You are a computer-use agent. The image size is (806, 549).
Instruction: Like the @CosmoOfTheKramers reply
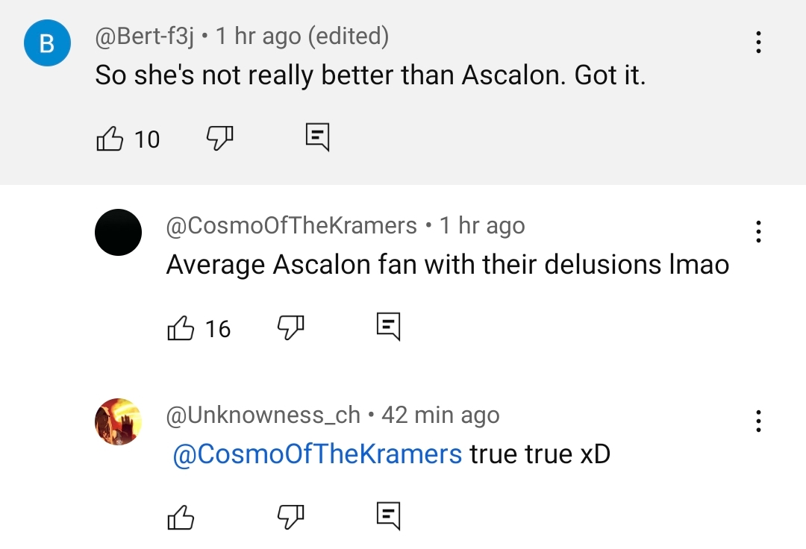click(x=181, y=328)
